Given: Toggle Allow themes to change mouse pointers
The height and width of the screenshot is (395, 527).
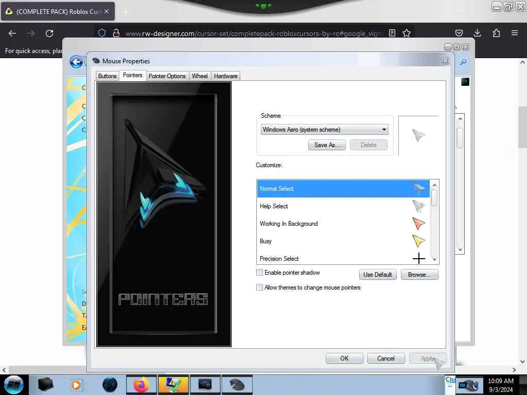Looking at the screenshot, I should pyautogui.click(x=259, y=287).
